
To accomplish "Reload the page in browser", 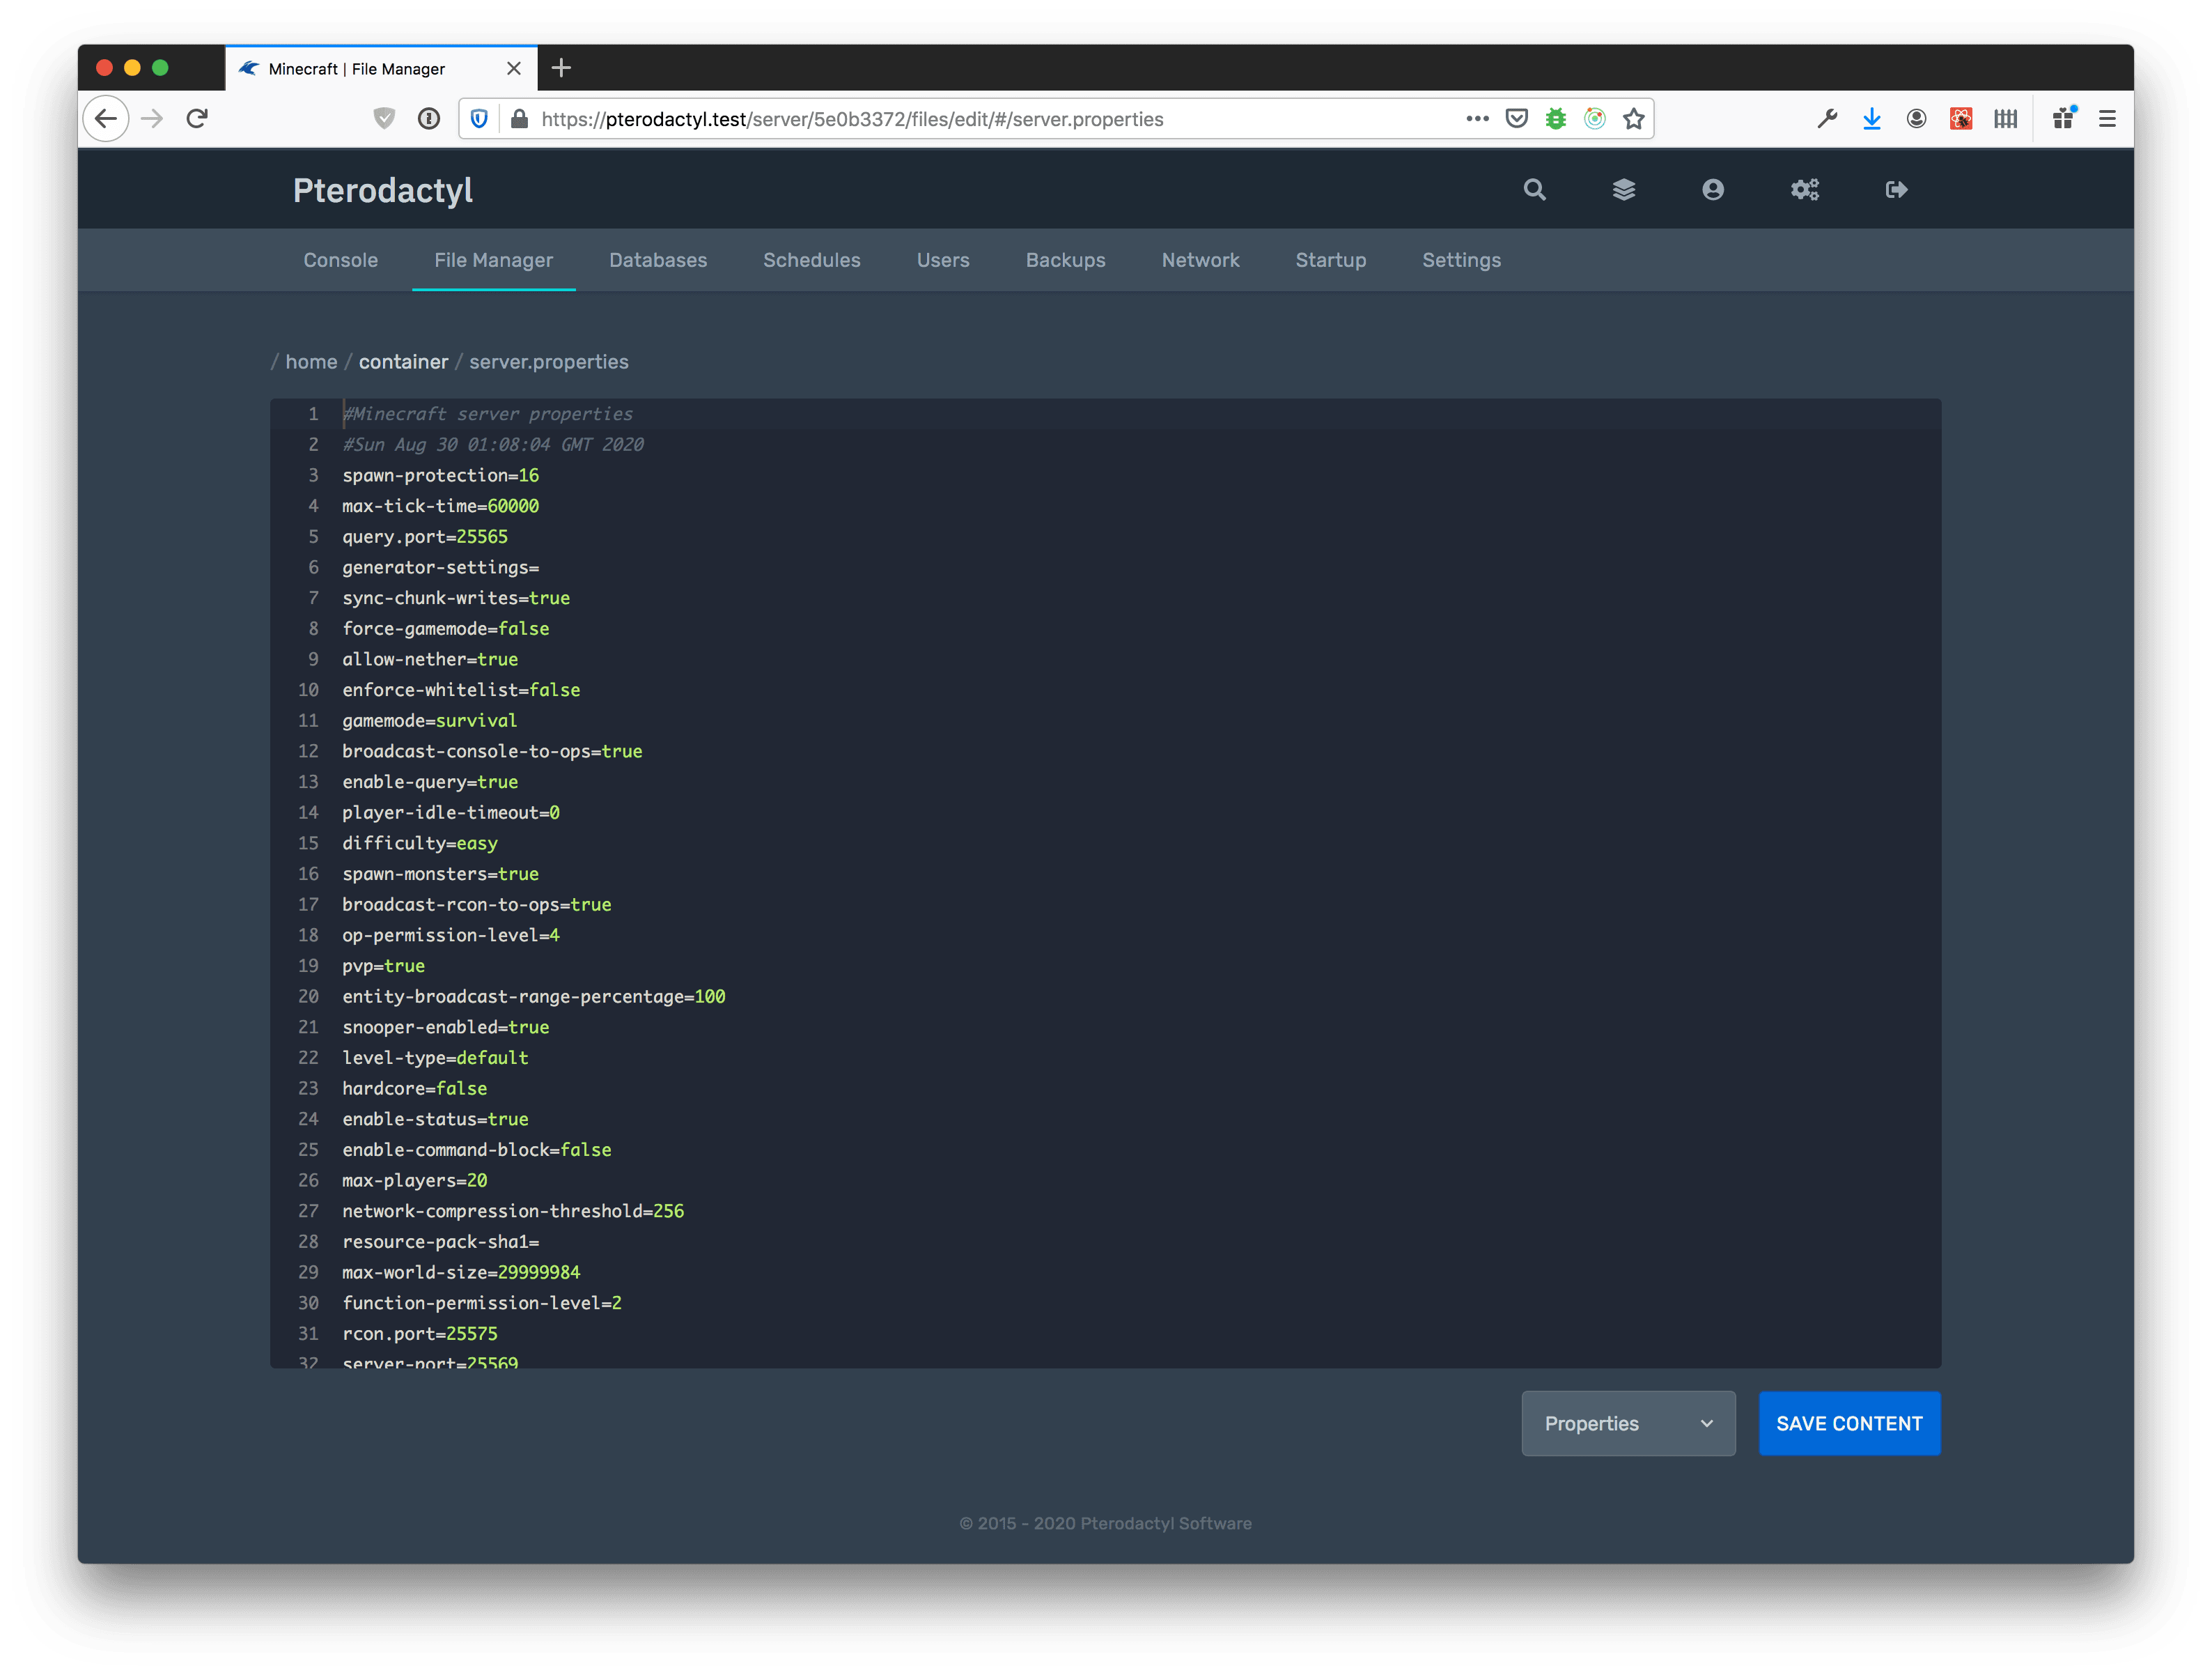I will click(197, 119).
